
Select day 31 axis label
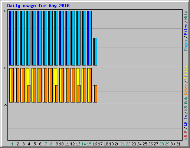coord(178,144)
